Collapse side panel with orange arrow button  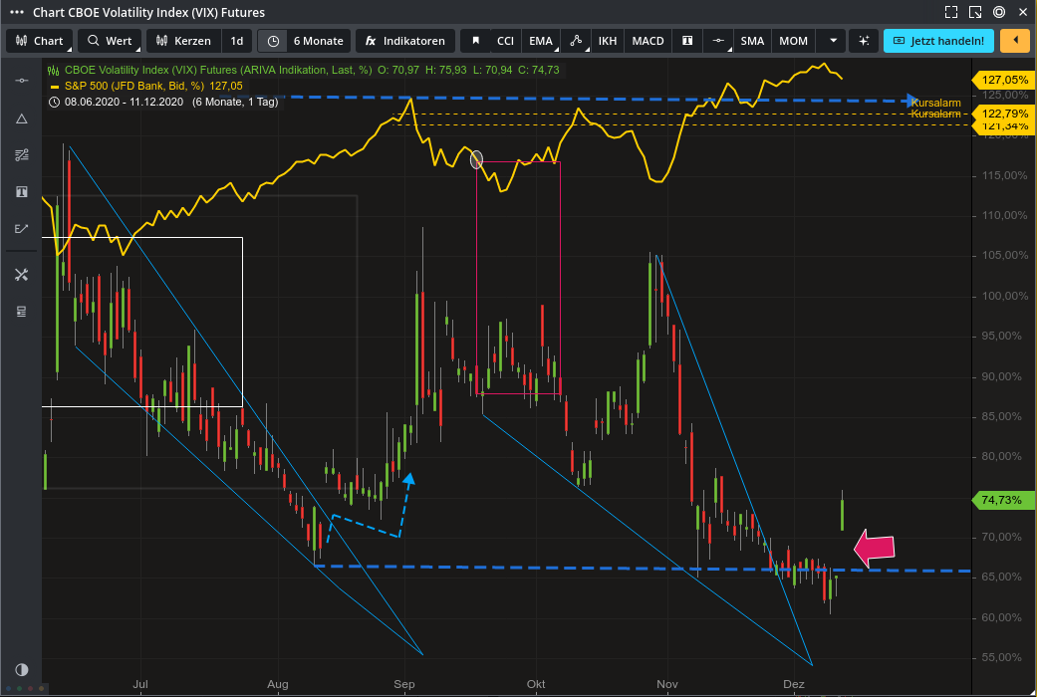(1015, 41)
